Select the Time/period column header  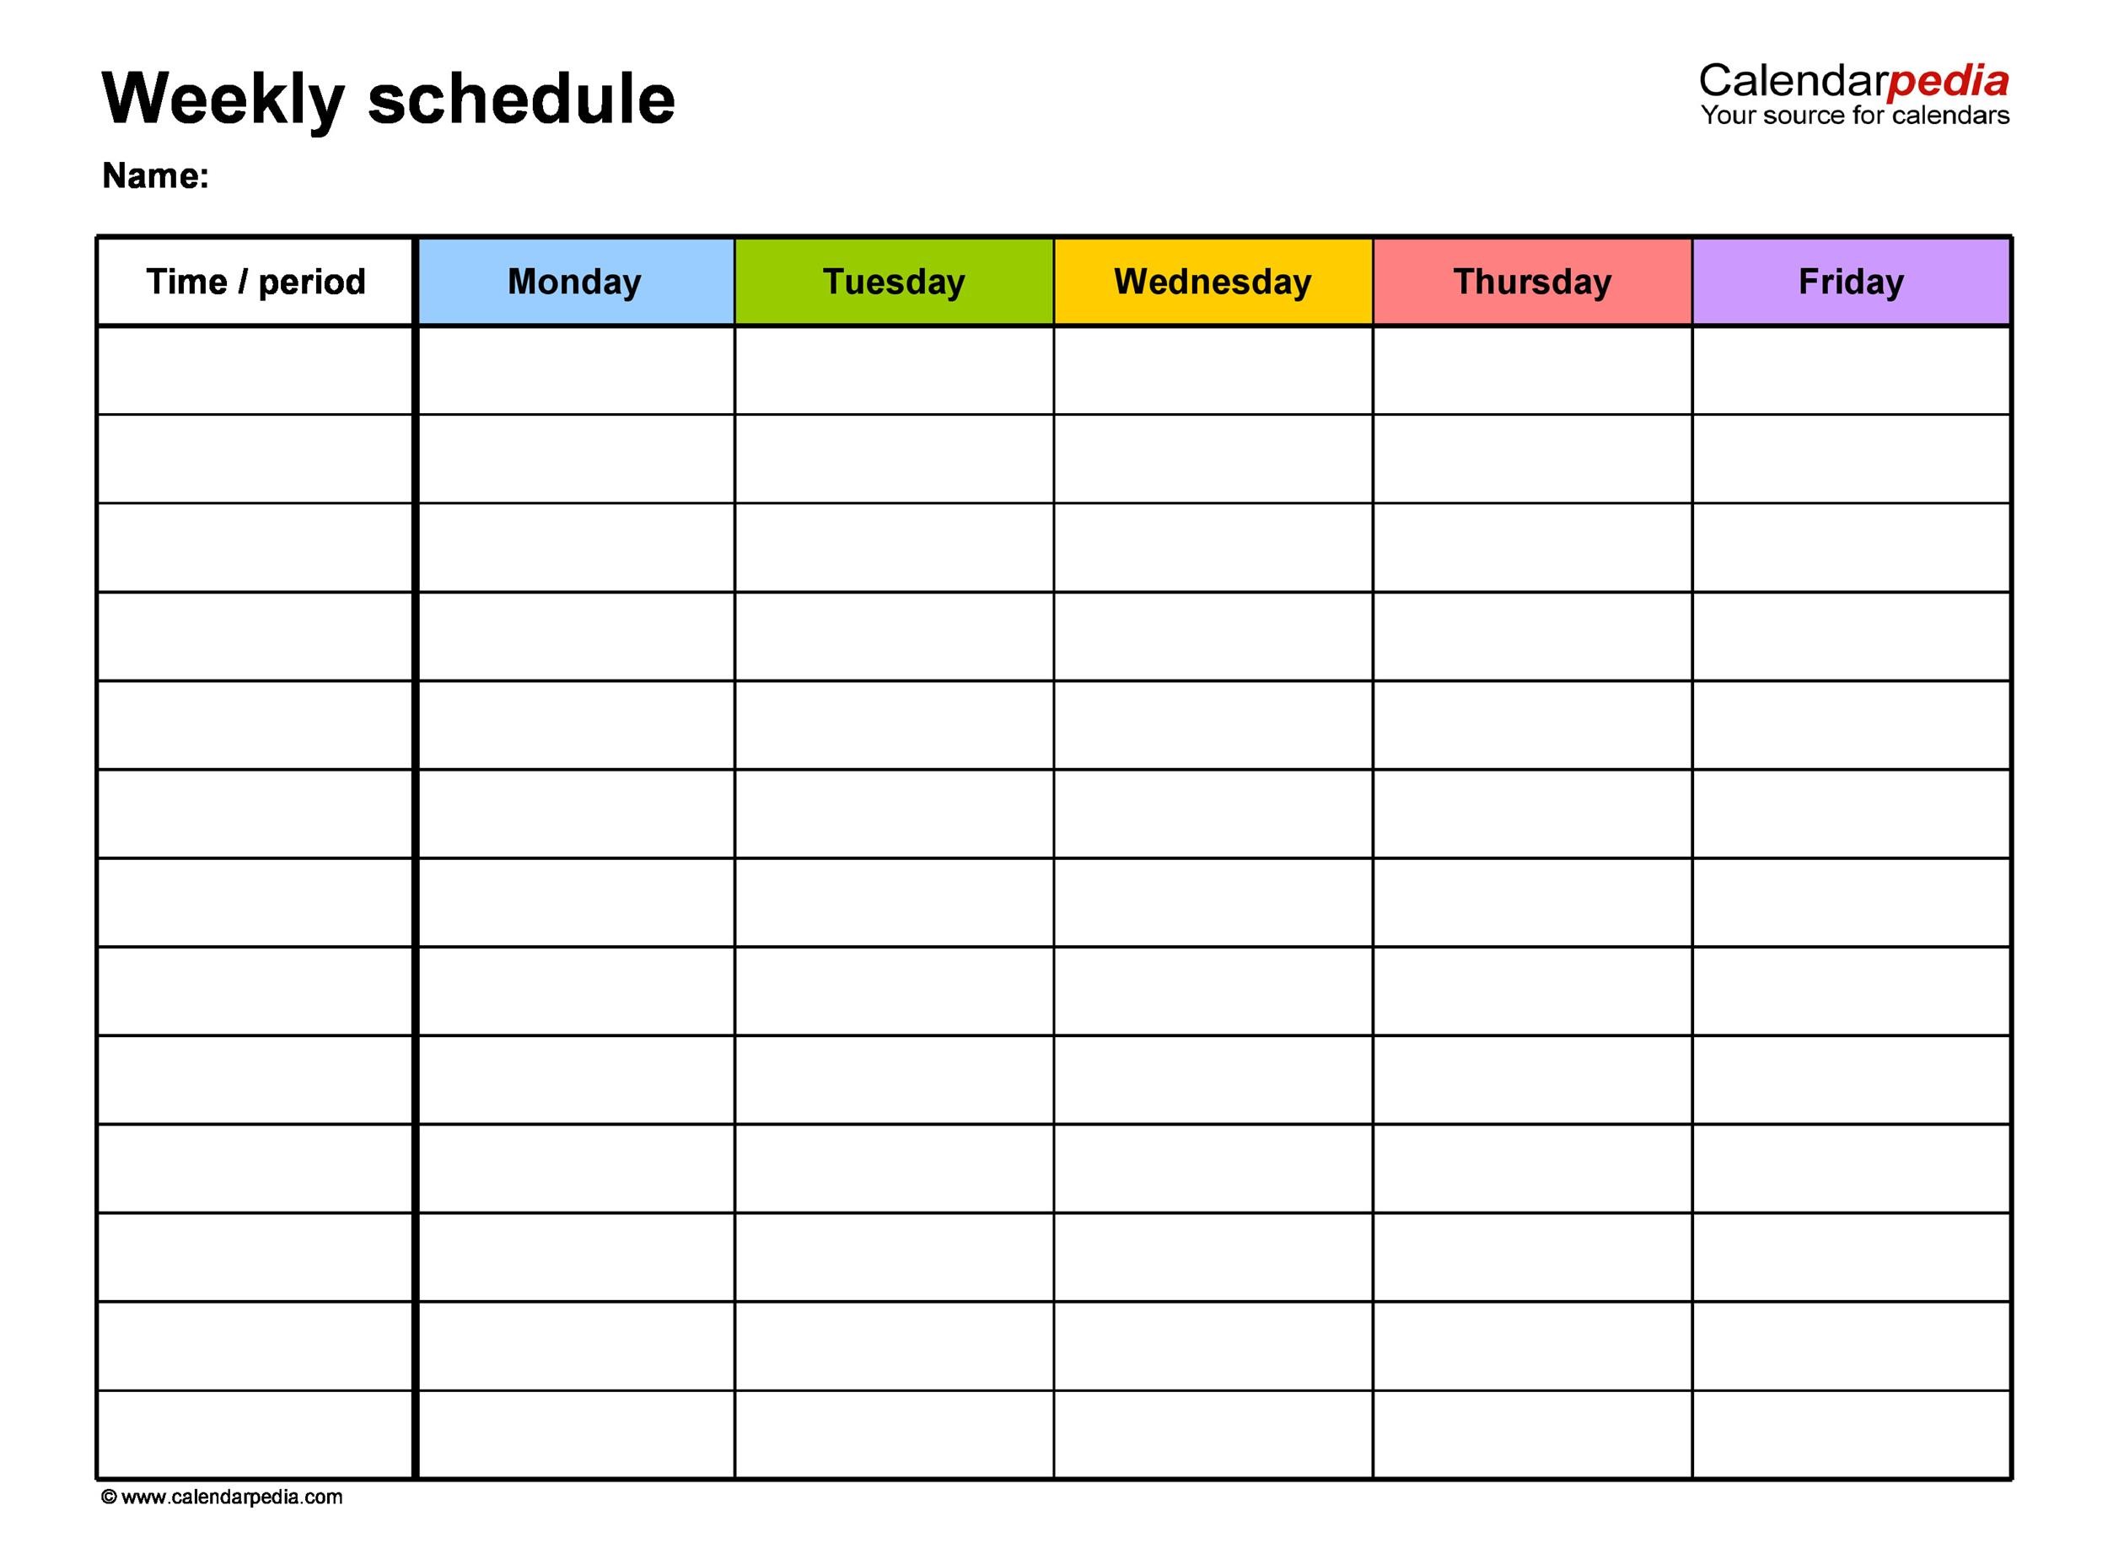[x=259, y=282]
